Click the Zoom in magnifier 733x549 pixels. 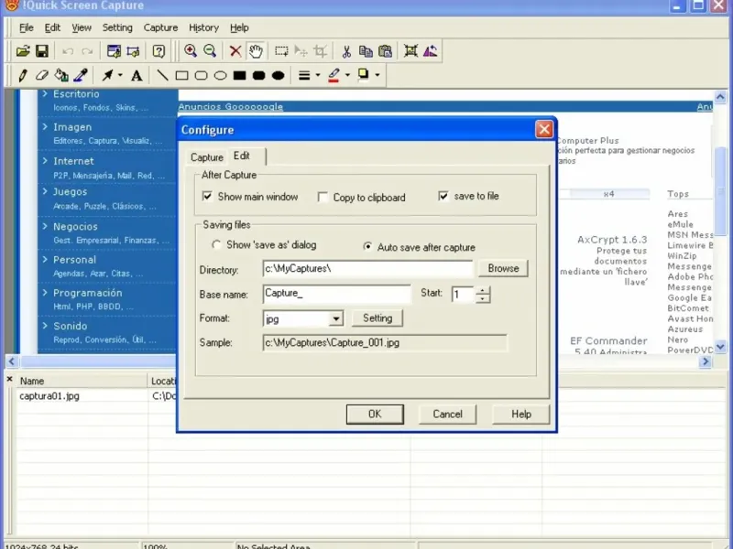(x=191, y=51)
